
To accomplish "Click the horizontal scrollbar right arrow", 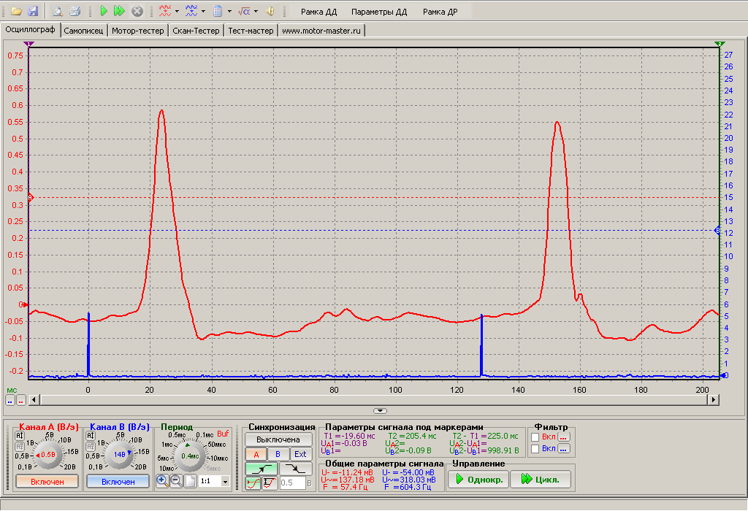I will [x=713, y=399].
